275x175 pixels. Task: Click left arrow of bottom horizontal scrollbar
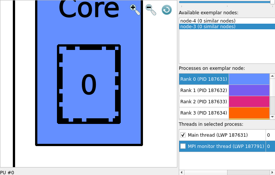click(x=181, y=172)
